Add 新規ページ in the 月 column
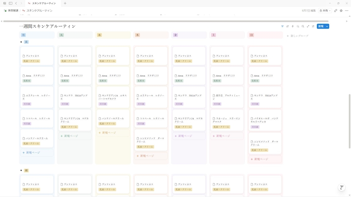Screen dimensions: 351x197 click(37, 152)
